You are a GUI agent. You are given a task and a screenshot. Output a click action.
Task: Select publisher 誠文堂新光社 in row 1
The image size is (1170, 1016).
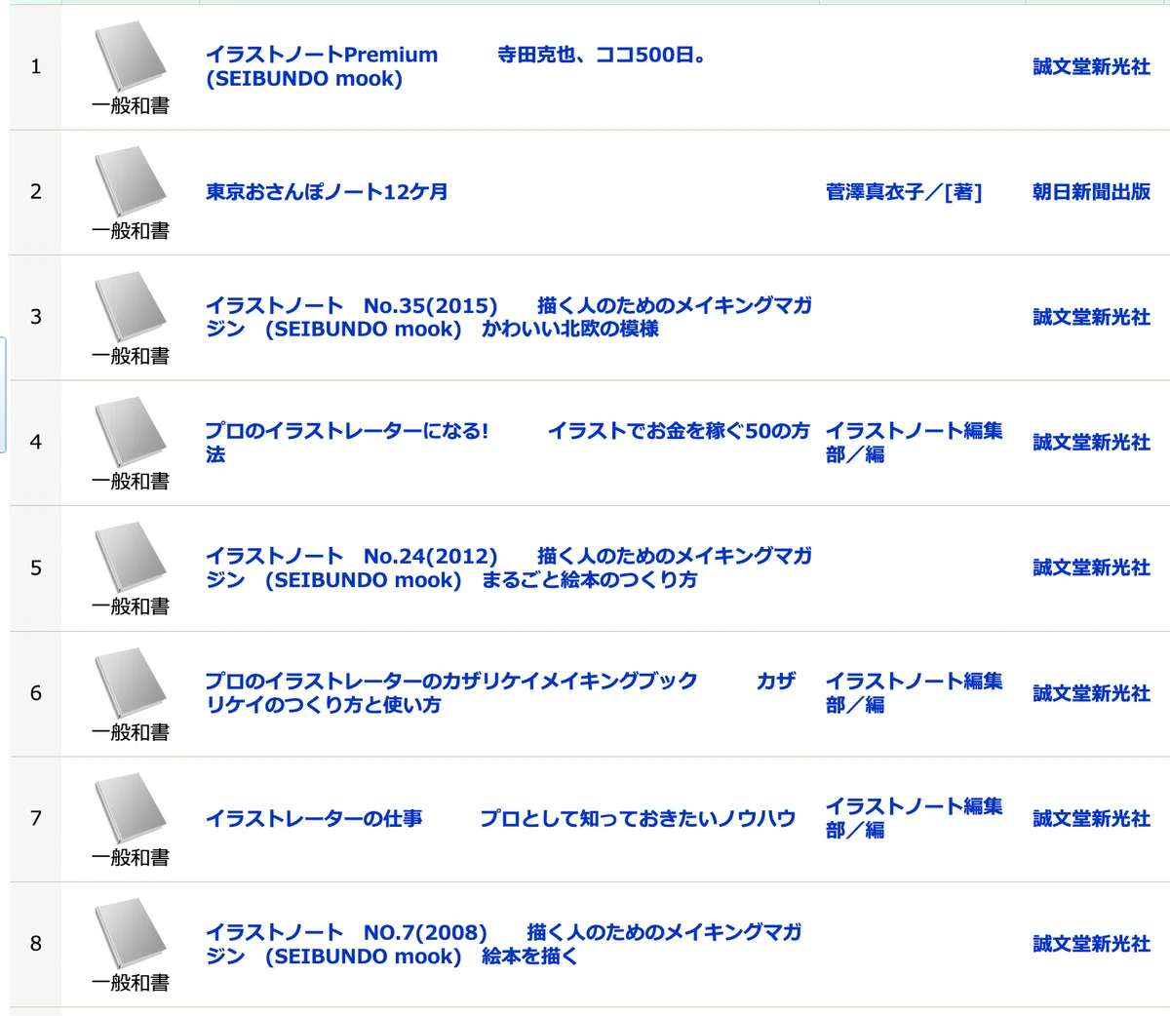tap(1091, 66)
